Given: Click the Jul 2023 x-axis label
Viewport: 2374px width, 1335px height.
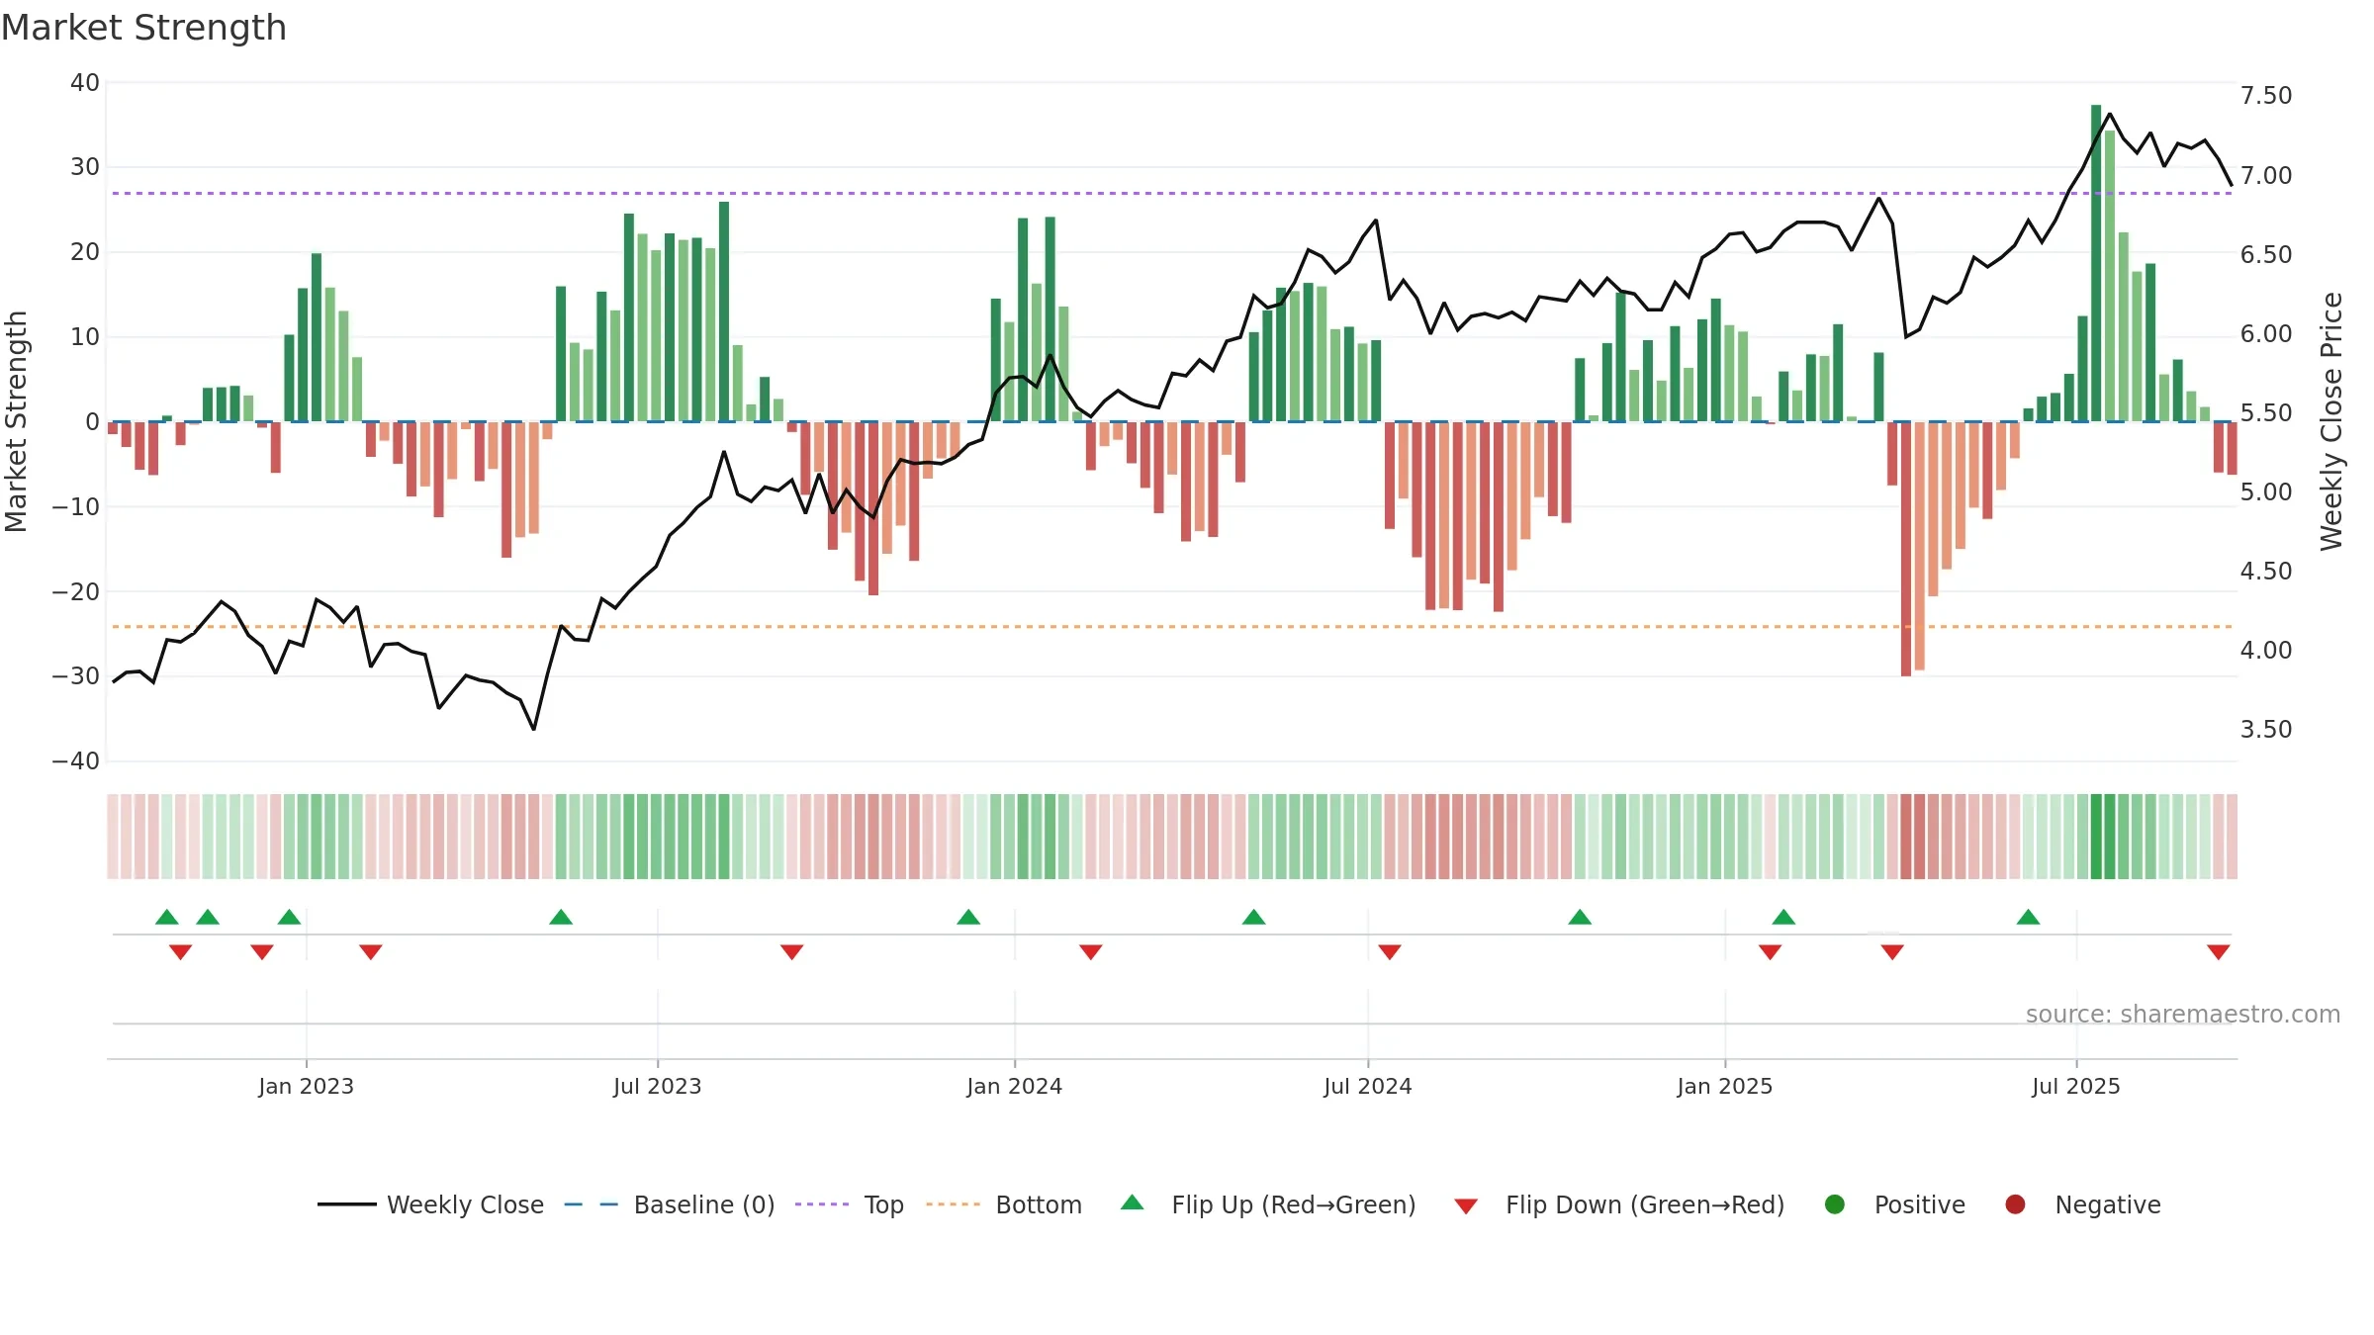Looking at the screenshot, I should coord(658,1086).
